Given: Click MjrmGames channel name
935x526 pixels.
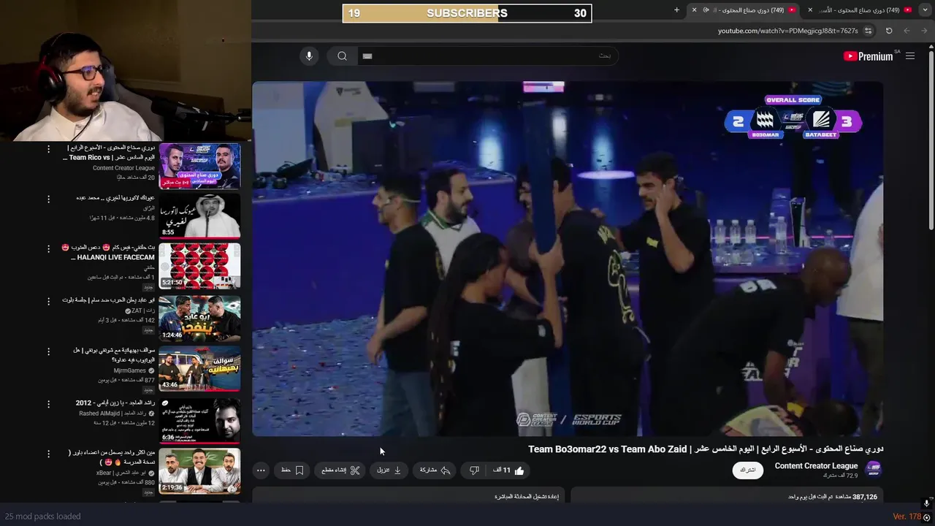Looking at the screenshot, I should click(129, 370).
